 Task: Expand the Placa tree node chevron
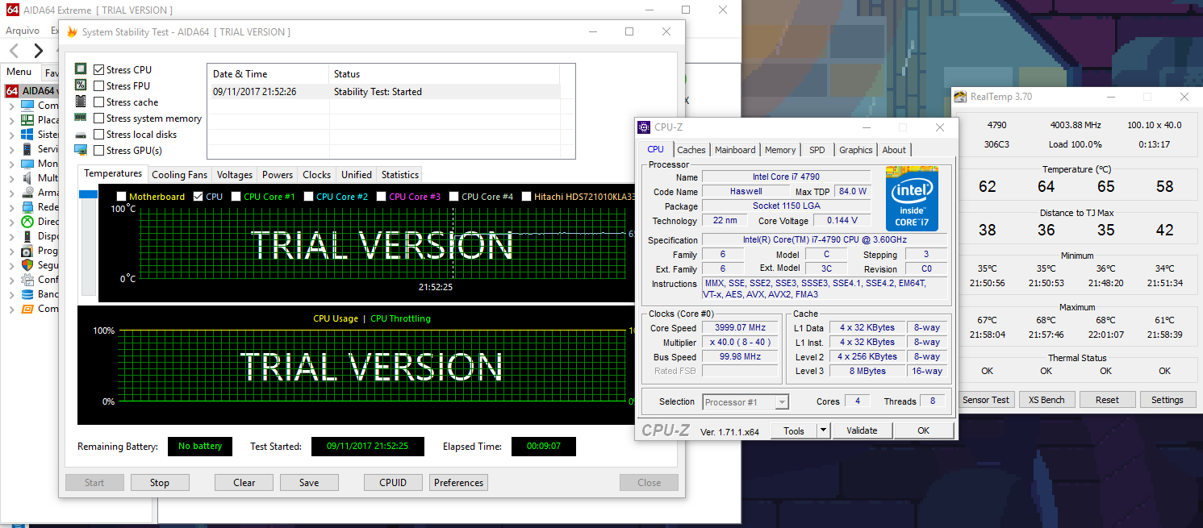click(11, 120)
